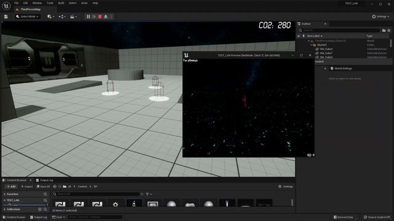Click the CO2: 280 HUD readout

point(275,25)
